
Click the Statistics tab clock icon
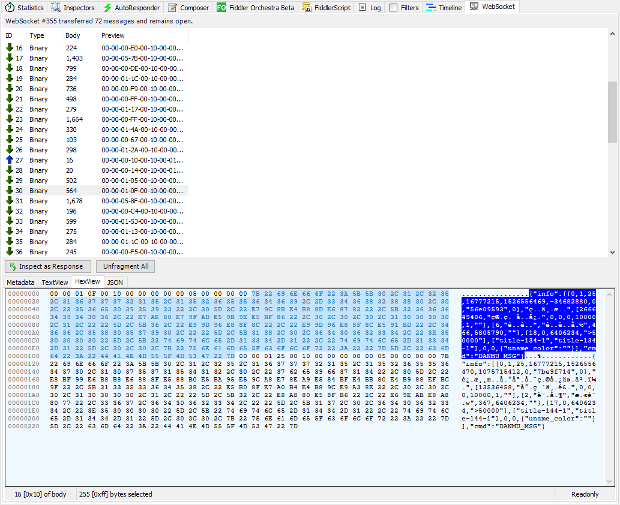pyautogui.click(x=10, y=8)
